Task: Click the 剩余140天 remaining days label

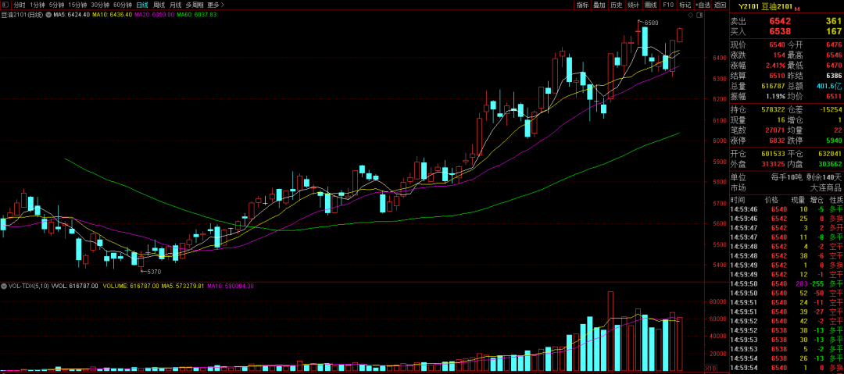Action: pyautogui.click(x=824, y=177)
